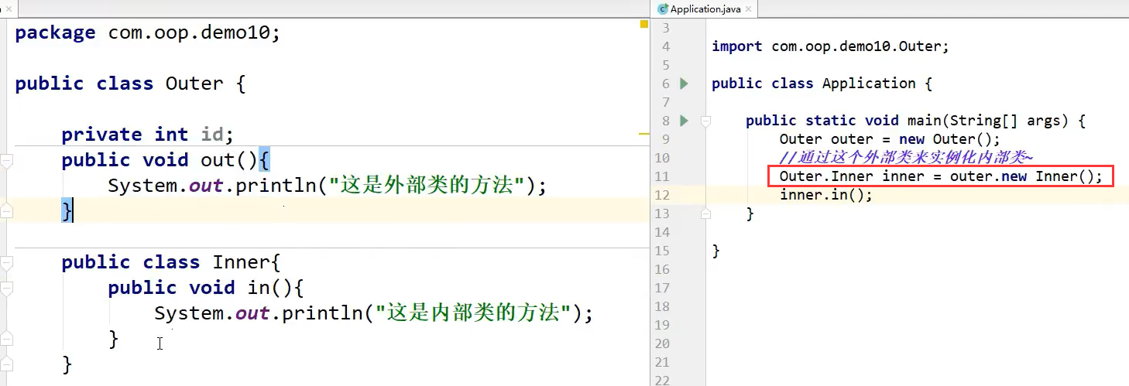Viewport: 1129px width, 386px height.
Task: Jump to the yellow warning stripe mark in Outer editor
Action: (643, 135)
